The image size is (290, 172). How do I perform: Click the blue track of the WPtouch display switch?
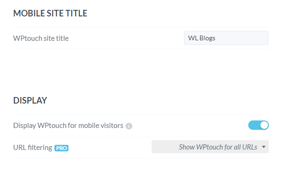coord(254,125)
